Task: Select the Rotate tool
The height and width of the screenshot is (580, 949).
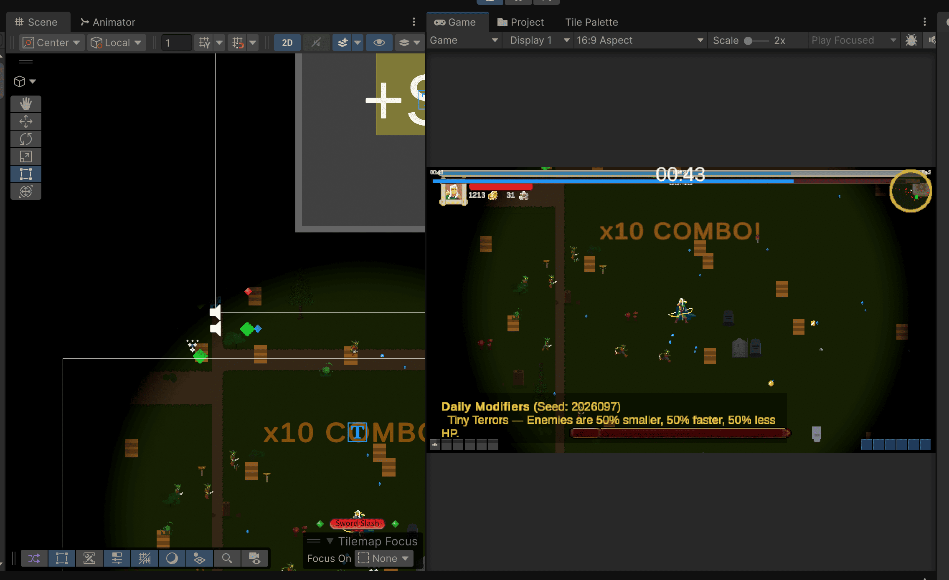Action: 26,139
